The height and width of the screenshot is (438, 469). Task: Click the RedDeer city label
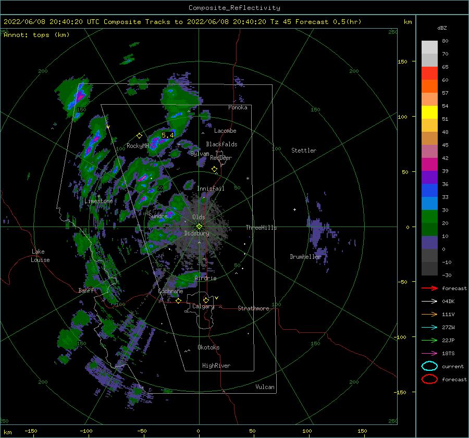click(221, 158)
